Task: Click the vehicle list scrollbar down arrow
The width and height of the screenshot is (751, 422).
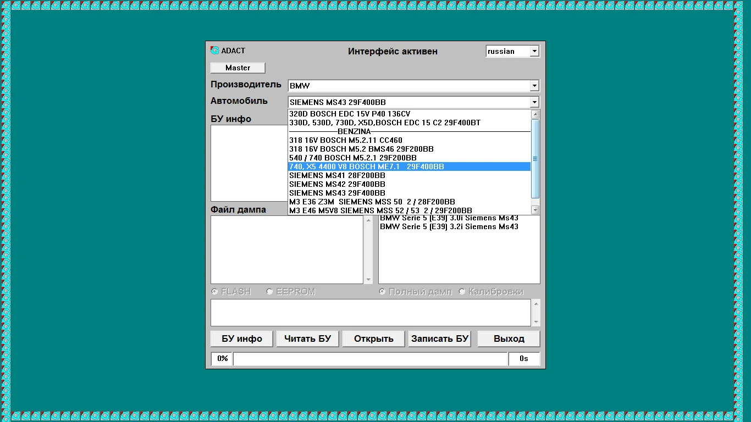Action: pyautogui.click(x=535, y=210)
